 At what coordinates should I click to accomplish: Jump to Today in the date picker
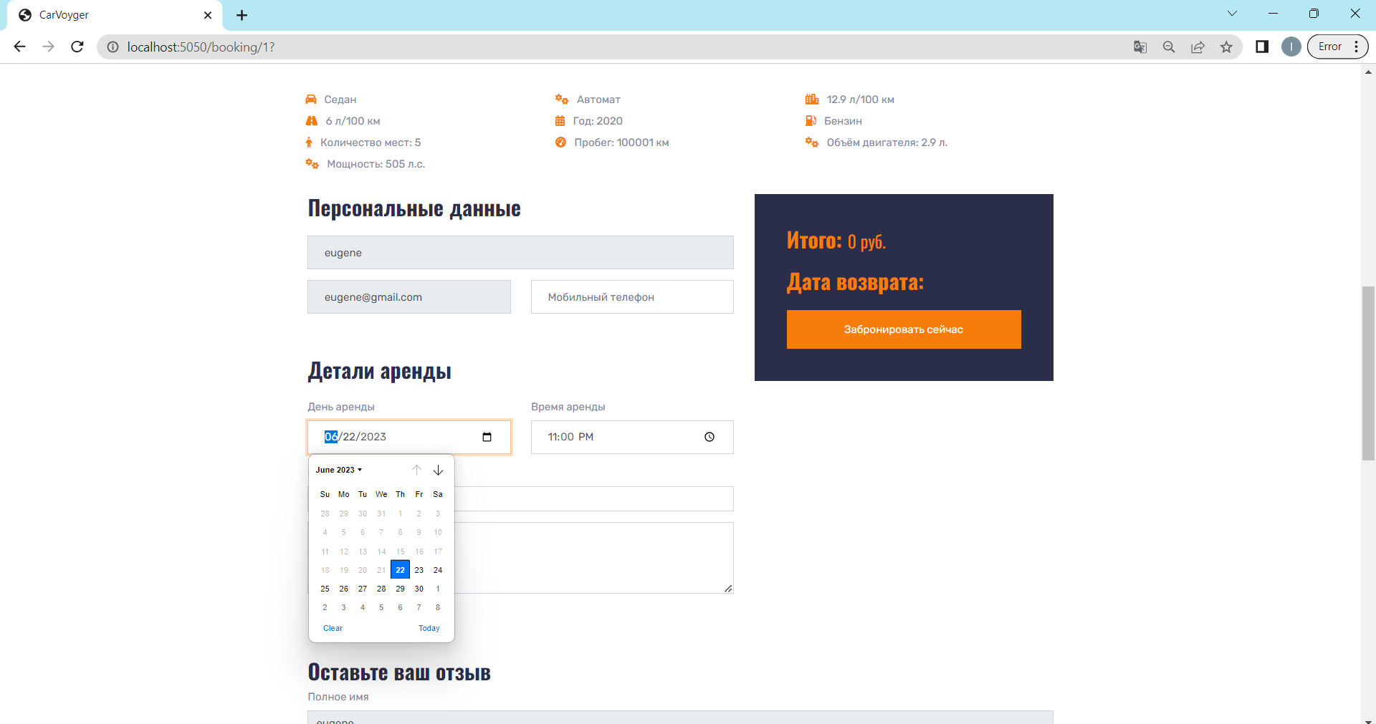(x=429, y=628)
